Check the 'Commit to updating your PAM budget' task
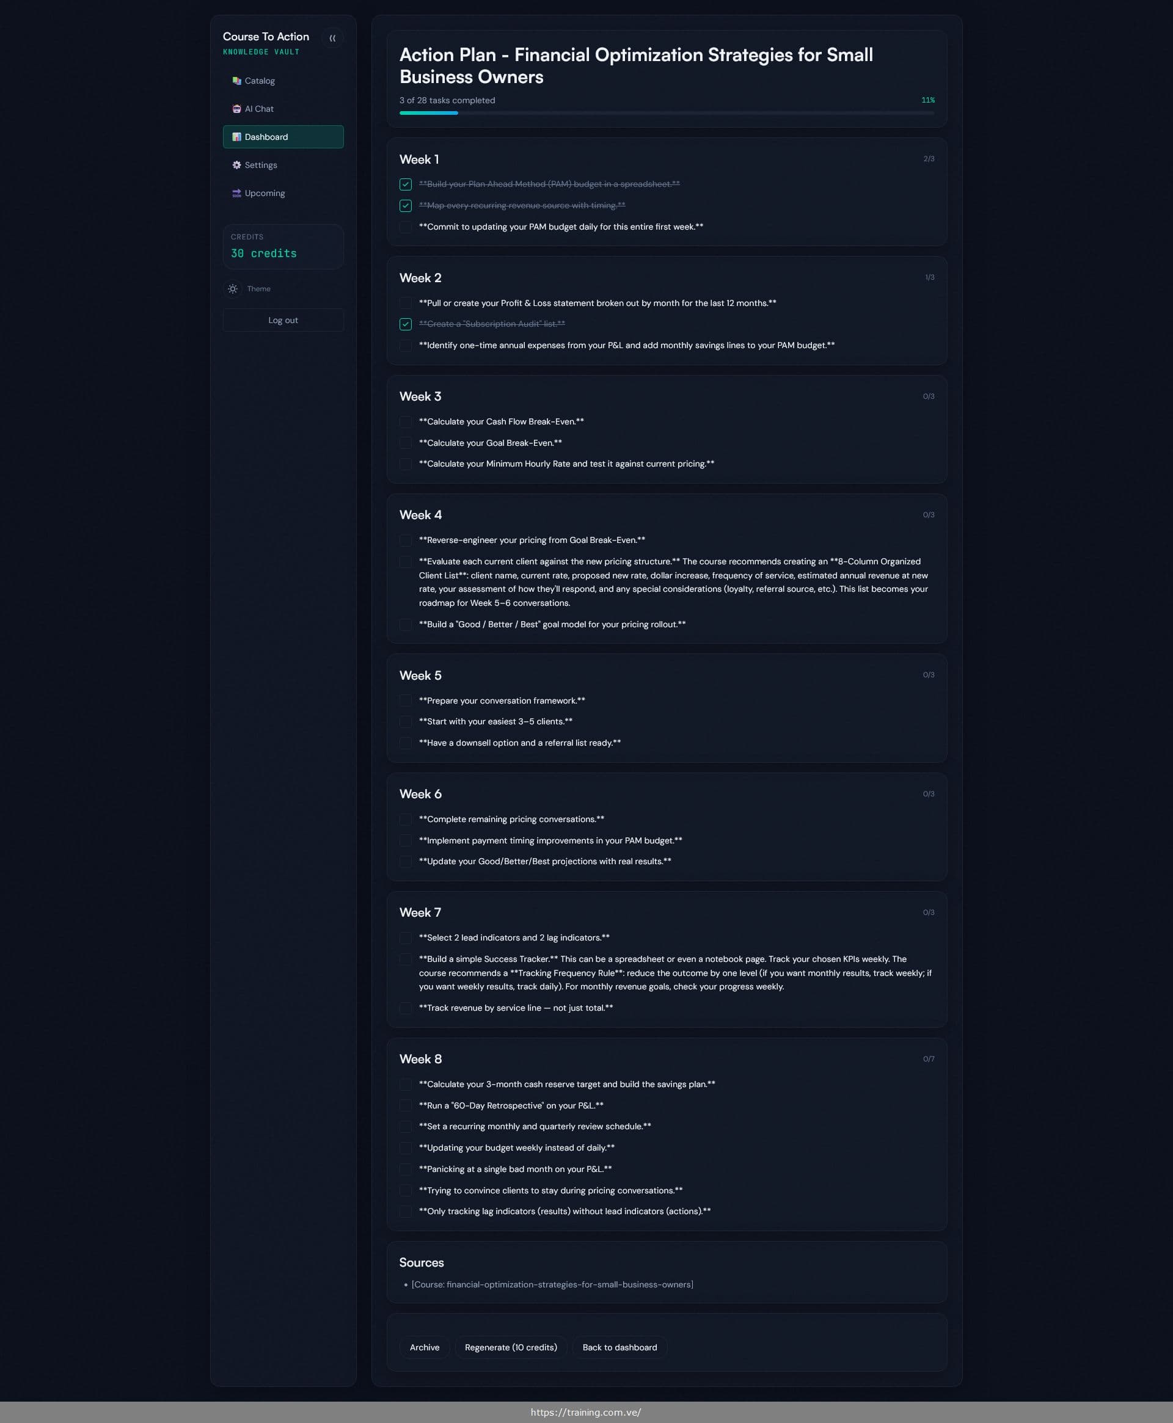1173x1423 pixels. coord(406,227)
